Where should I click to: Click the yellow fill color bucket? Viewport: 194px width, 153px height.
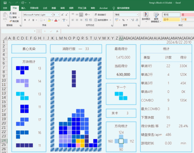[x=49, y=20]
